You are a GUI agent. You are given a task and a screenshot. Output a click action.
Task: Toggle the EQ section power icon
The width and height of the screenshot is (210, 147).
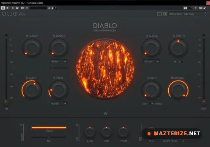coord(77,125)
